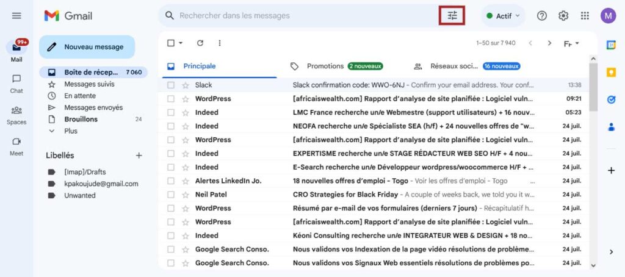This screenshot has width=625, height=277.
Task: Open the main menu hamburger icon
Action: click(16, 16)
